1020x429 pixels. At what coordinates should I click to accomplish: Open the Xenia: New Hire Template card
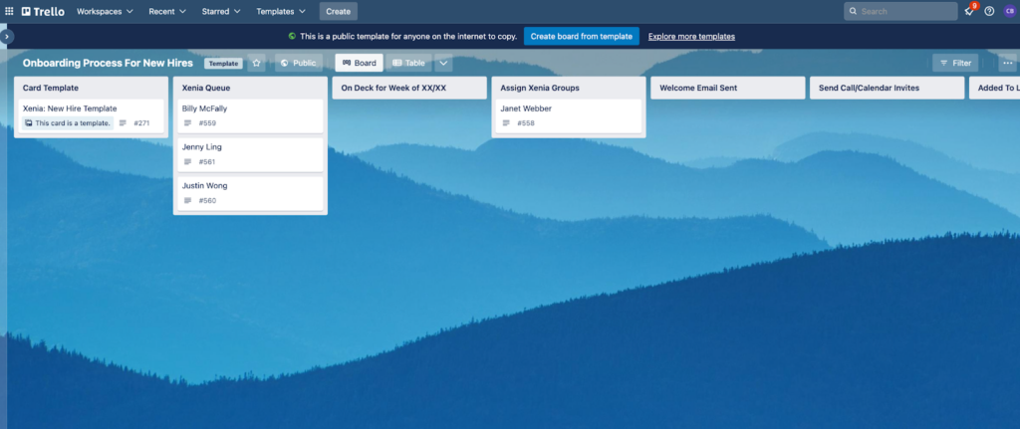coord(91,115)
